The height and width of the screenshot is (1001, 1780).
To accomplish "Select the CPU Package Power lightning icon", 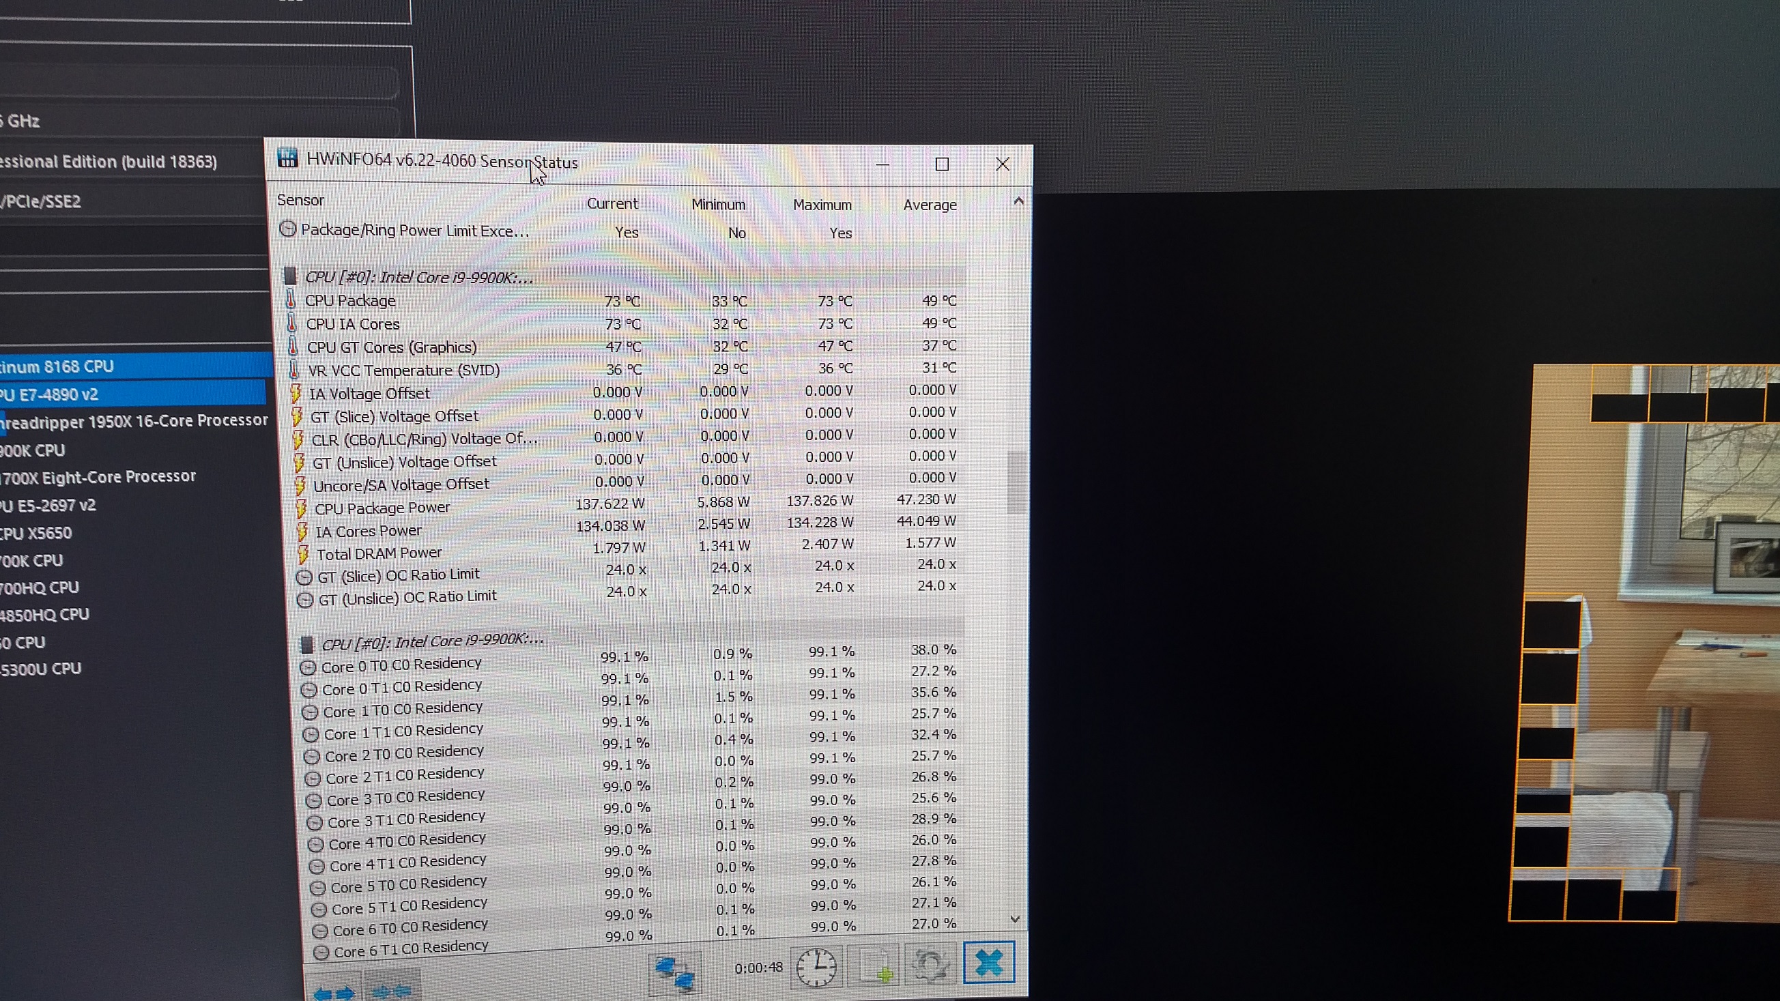I will [x=301, y=509].
